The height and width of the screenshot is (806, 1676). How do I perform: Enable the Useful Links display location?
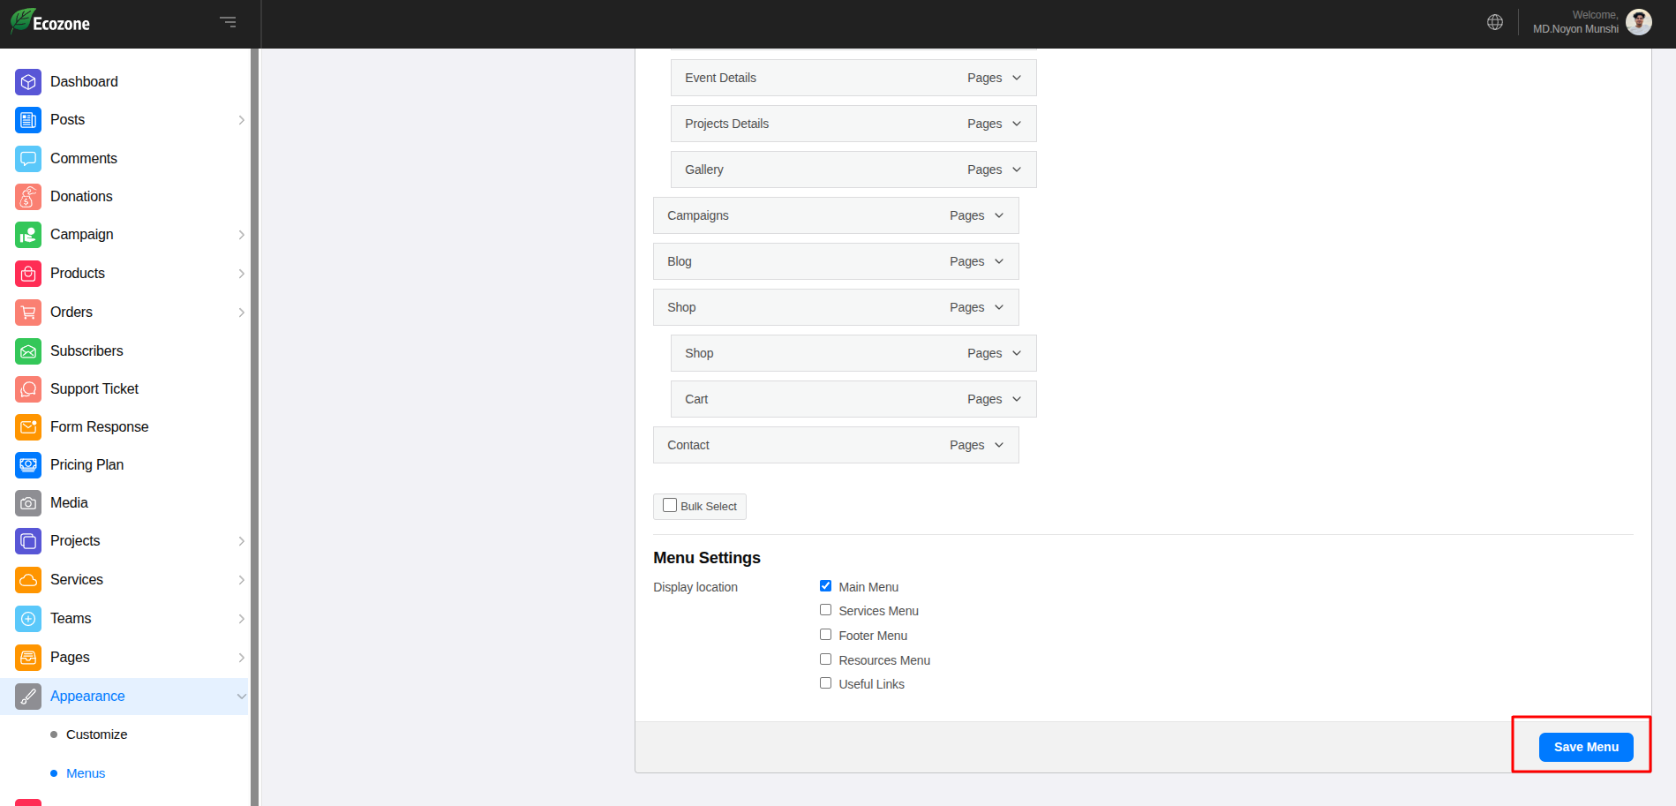click(825, 682)
